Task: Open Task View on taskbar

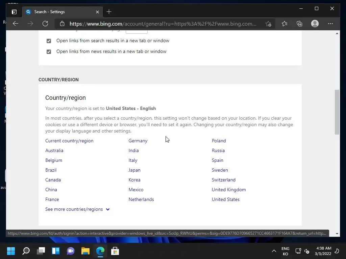Action: coord(41,251)
